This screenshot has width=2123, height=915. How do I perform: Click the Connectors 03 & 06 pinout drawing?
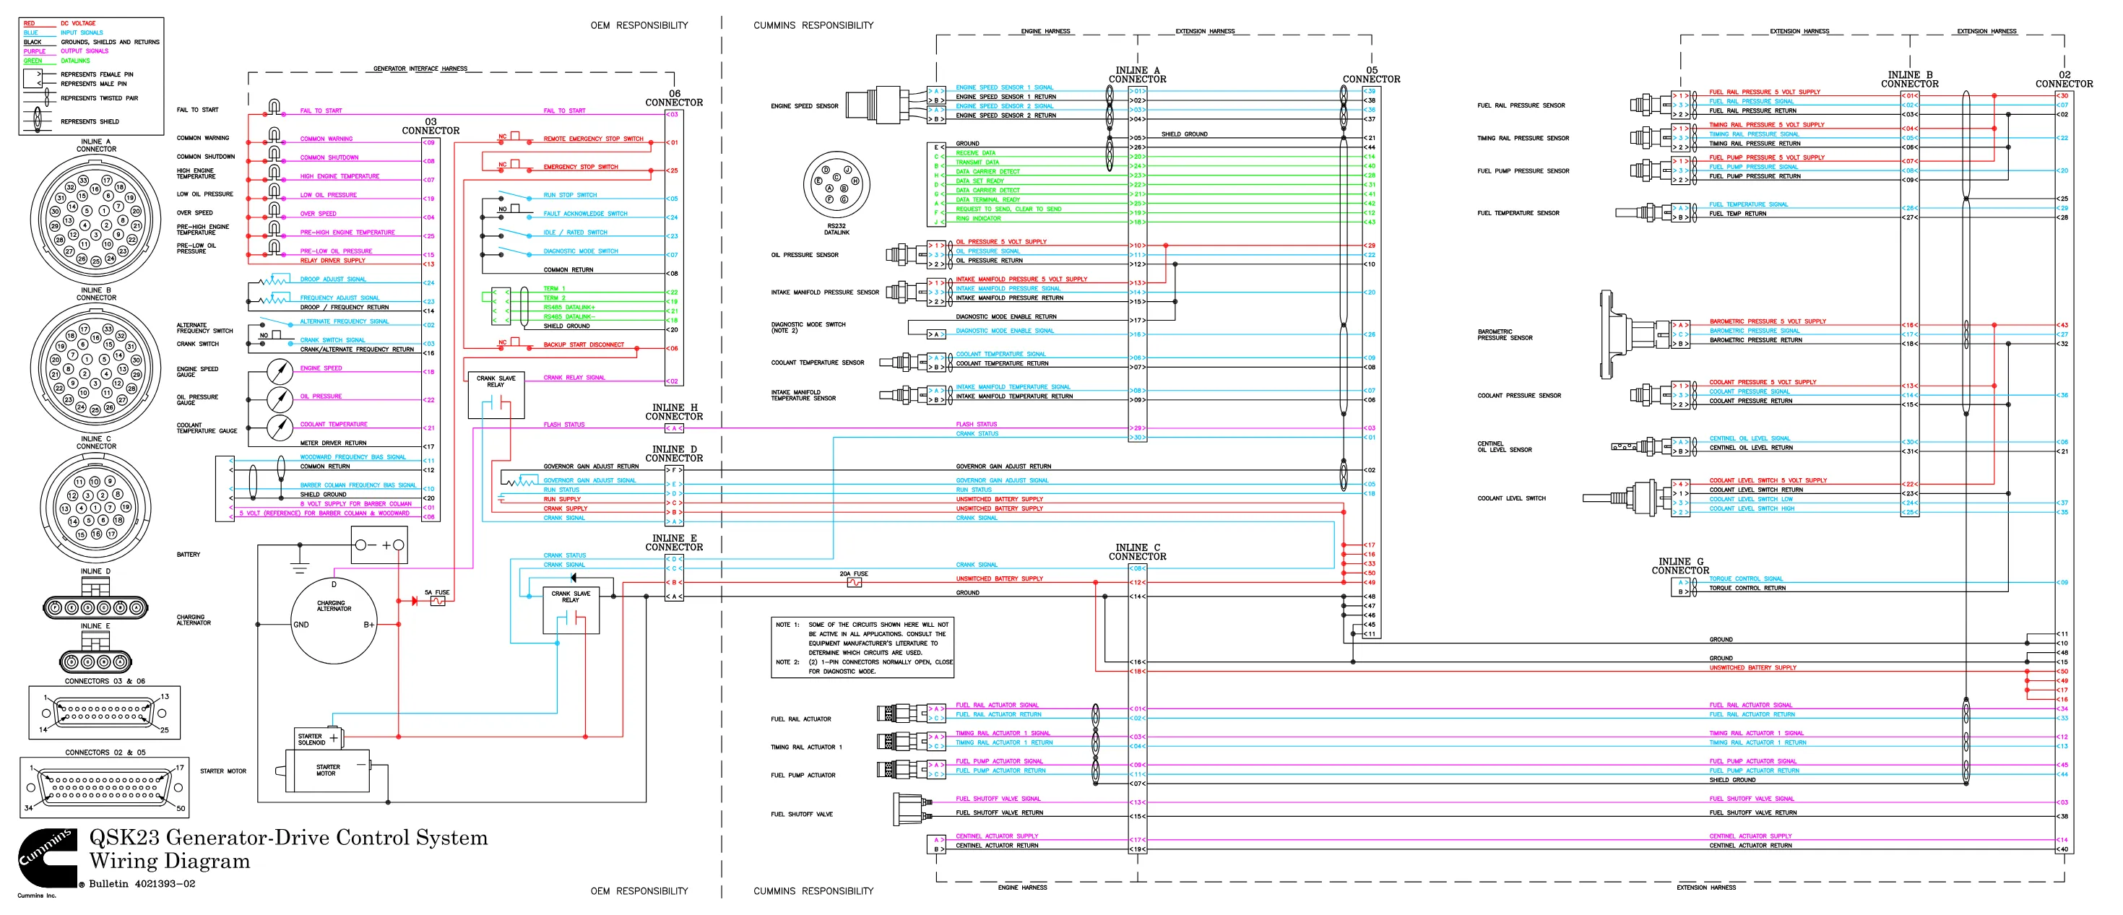pos(105,712)
